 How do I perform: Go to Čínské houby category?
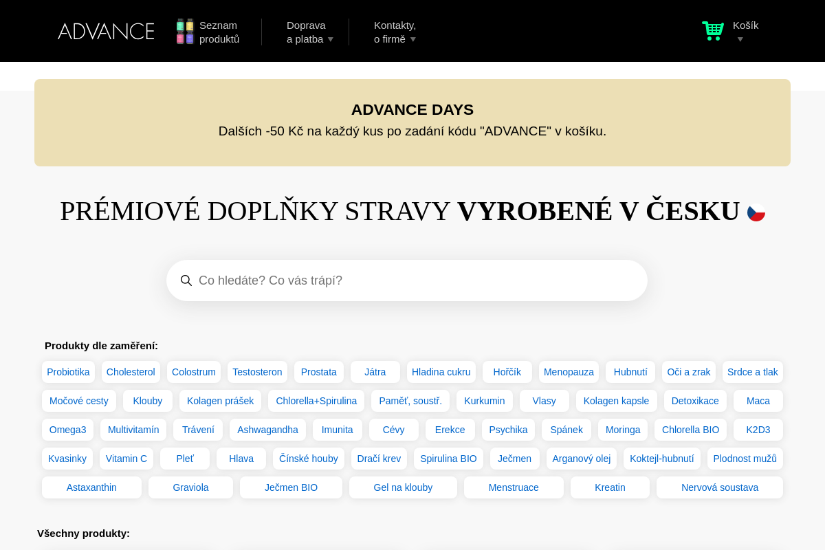click(309, 459)
